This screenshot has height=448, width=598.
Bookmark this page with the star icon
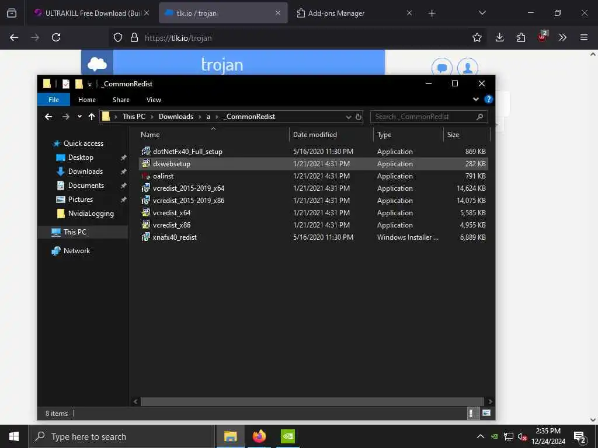(477, 37)
